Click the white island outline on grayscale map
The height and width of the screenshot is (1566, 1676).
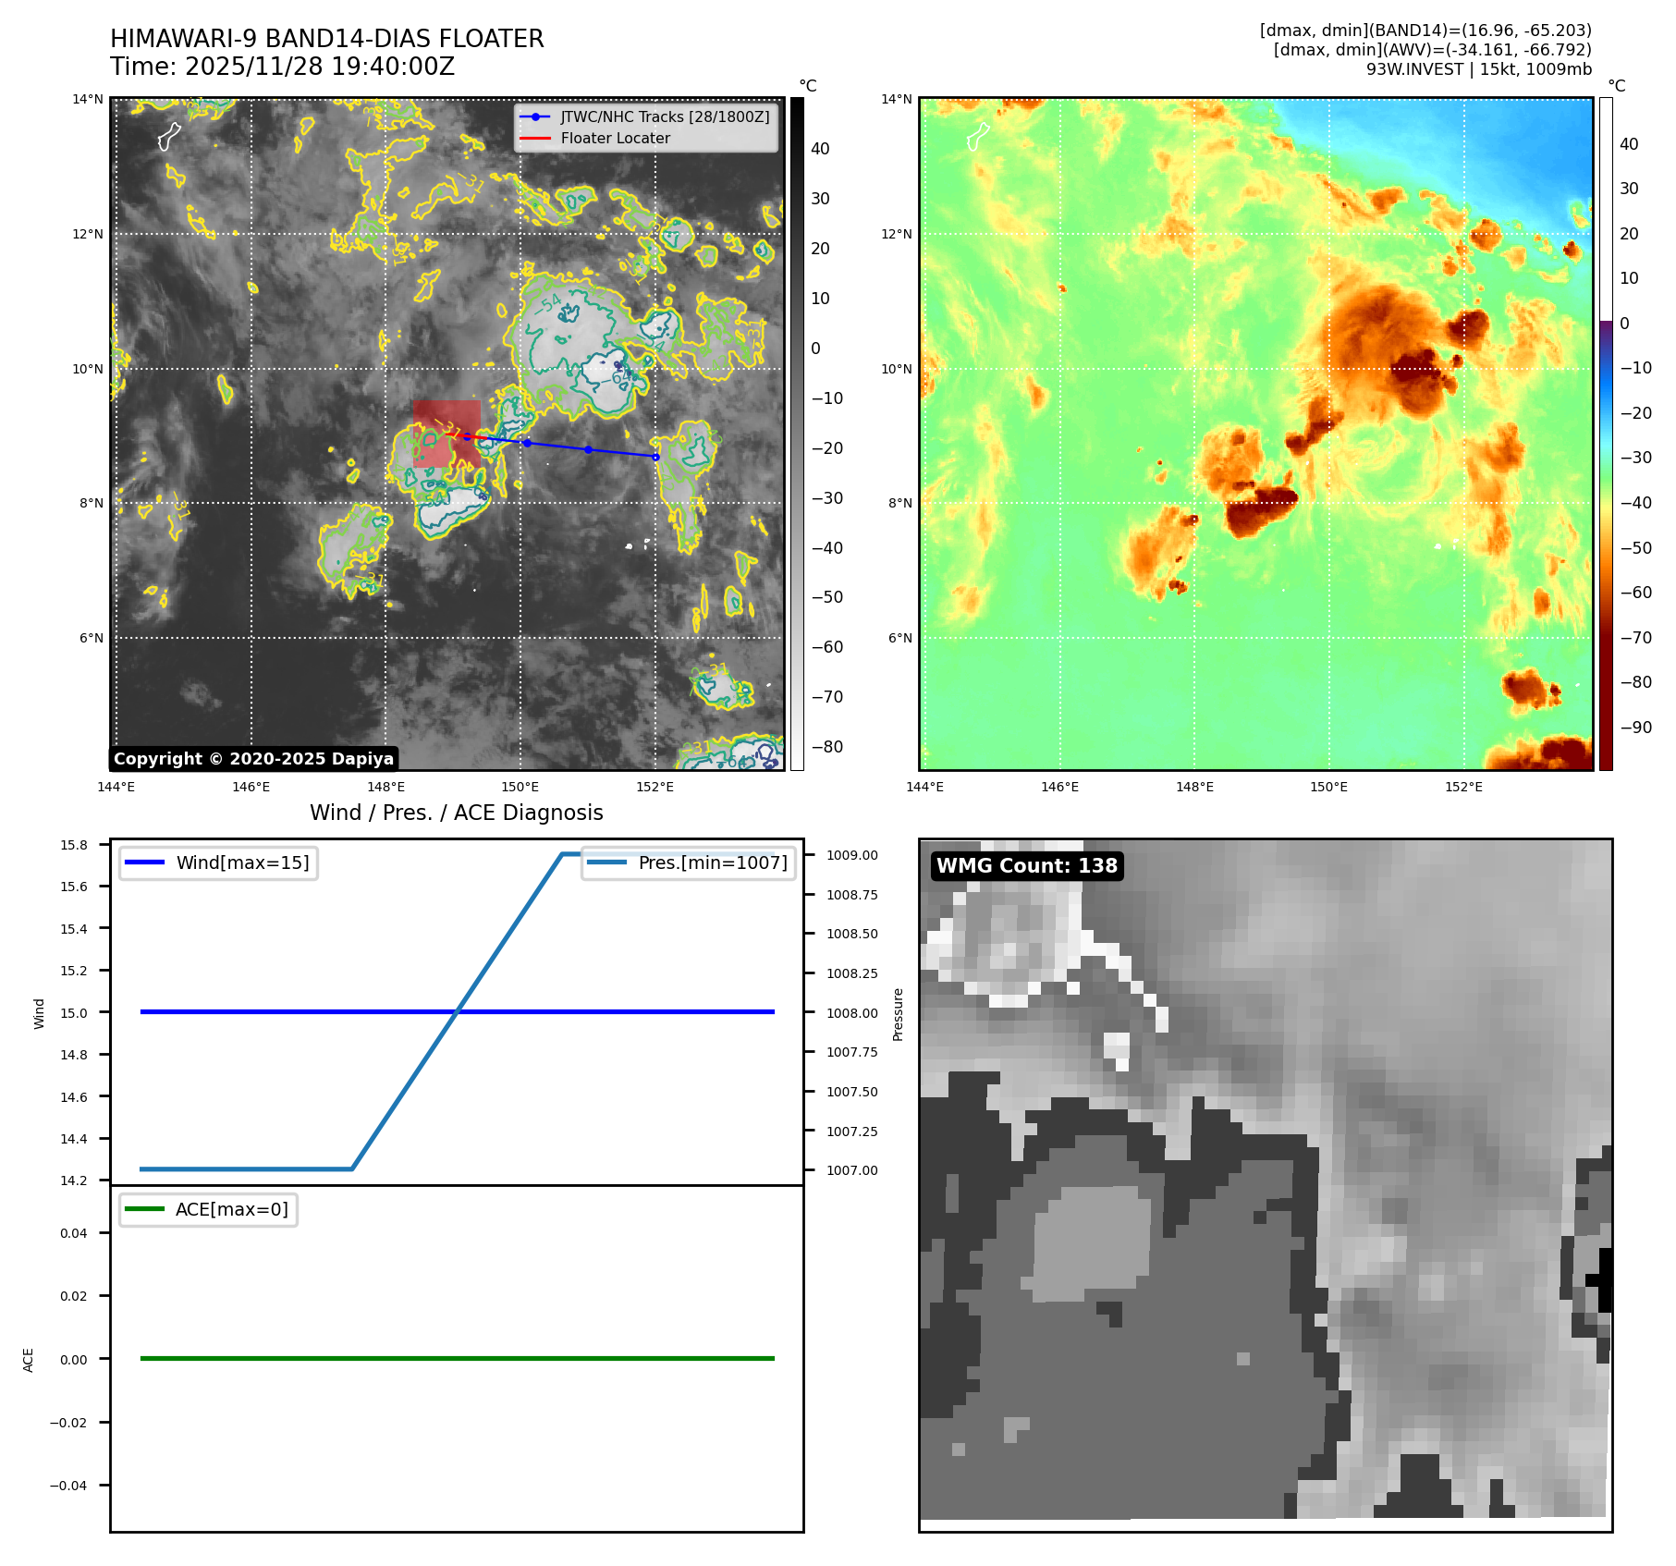168,137
